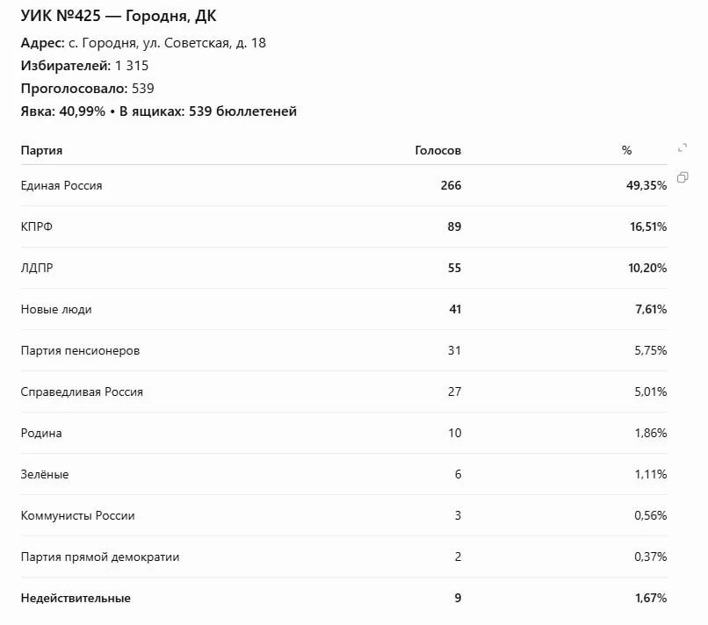Screen dimensions: 708x625
Task: Select the 266 votes cell
Action: coord(451,185)
